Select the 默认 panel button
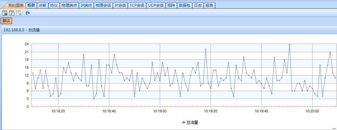 click(7, 21)
